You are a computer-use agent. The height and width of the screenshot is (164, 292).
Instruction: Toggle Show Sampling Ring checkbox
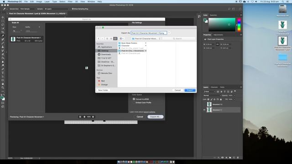tap(73, 9)
